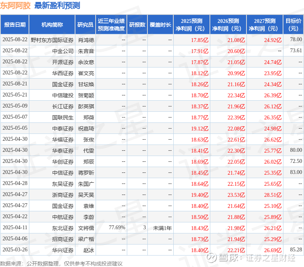The height and width of the screenshot is (267, 304).
Task: Click the 2025-04-28 report date
Action: click(x=15, y=183)
